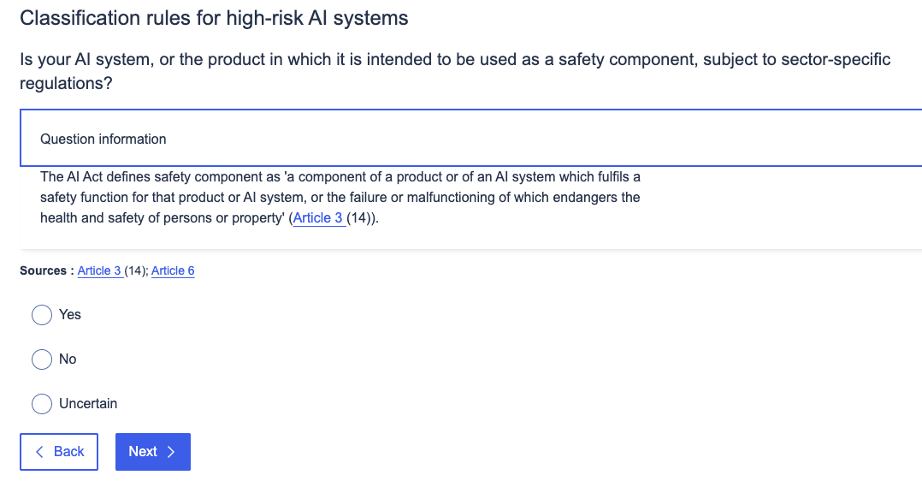Open Article 3 link in the definition text
Viewport: 922px width, 481px height.
(317, 218)
